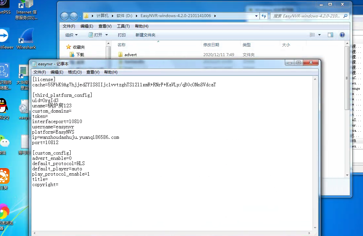Click the uname= line in Notepad

[52, 106]
